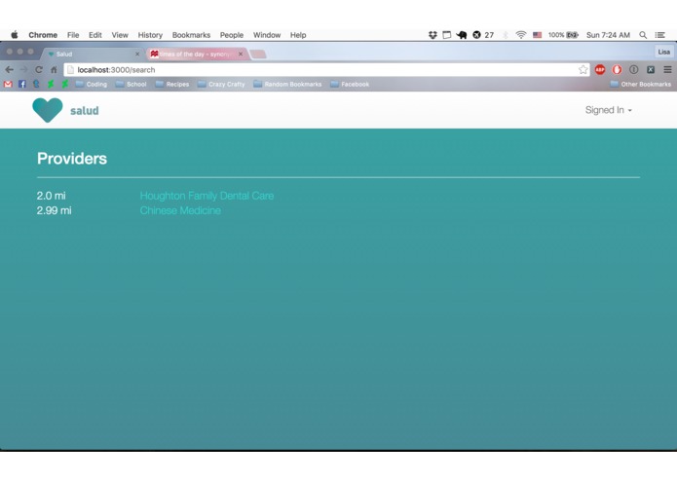Open Spotlight search magnifier icon
Viewport: 677px width, 481px height.
coord(643,35)
